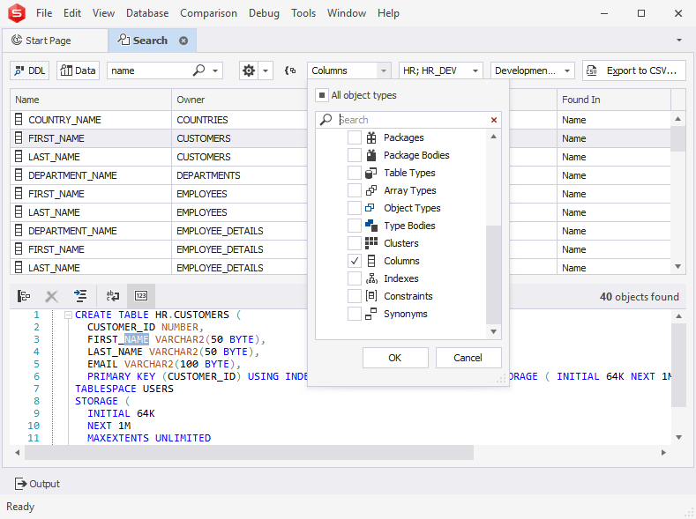Click the Packages gift icon
Viewport: 696px width, 519px height.
click(x=371, y=137)
